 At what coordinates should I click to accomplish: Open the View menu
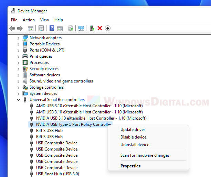pyautogui.click(x=44, y=20)
